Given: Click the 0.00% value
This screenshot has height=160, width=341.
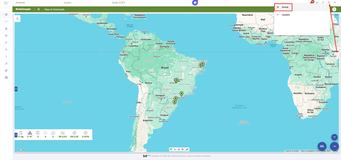Looking at the screenshot, I should (x=86, y=137).
